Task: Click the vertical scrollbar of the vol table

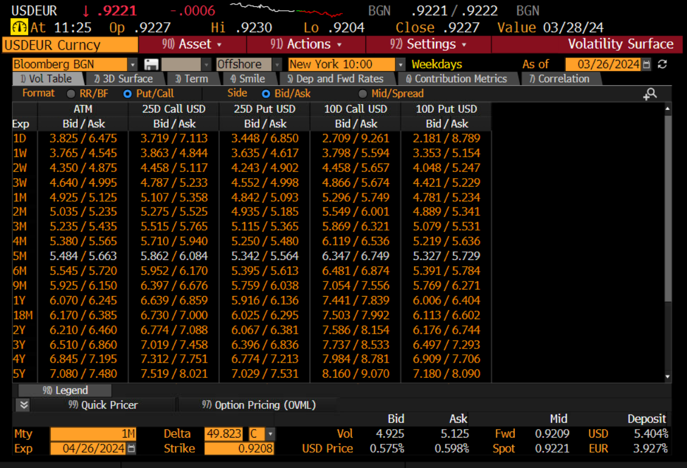Action: 668,209
